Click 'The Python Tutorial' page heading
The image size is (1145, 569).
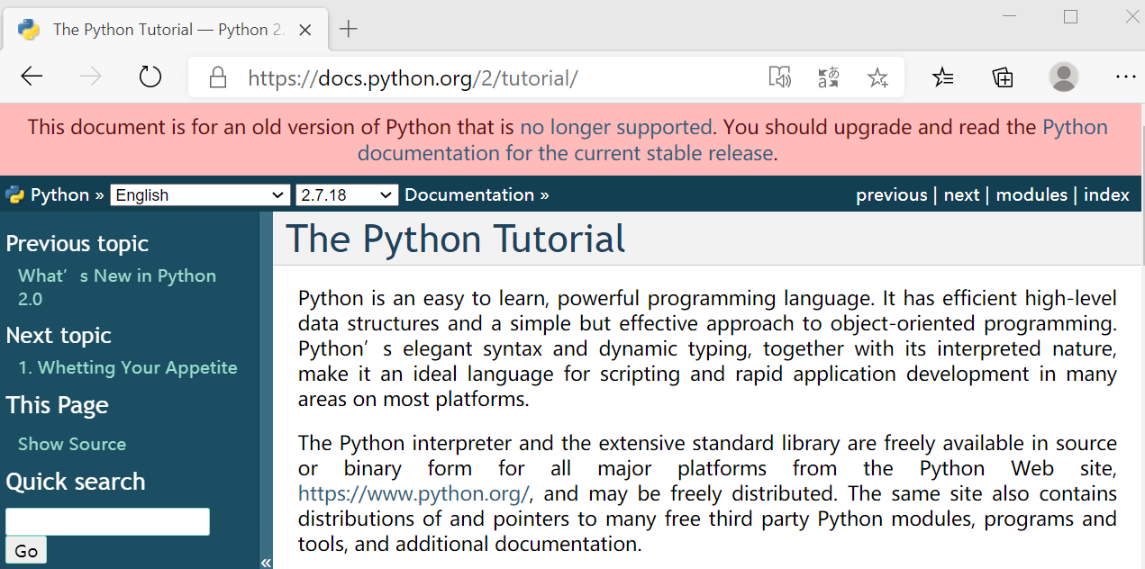[x=455, y=239]
